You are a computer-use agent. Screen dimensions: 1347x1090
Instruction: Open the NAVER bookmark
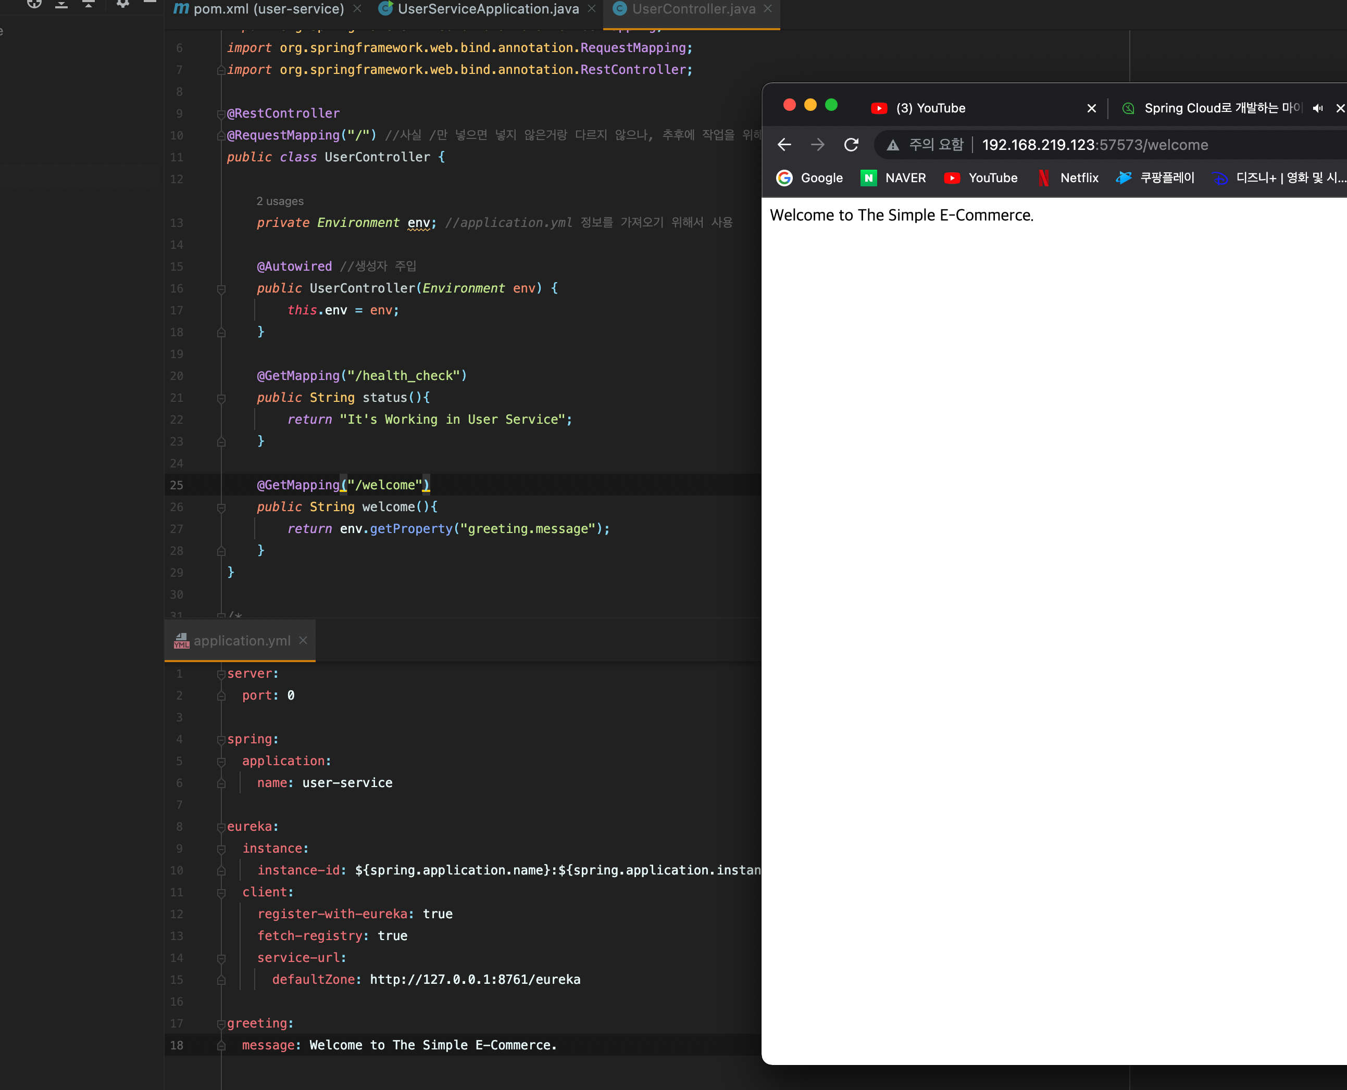893,178
